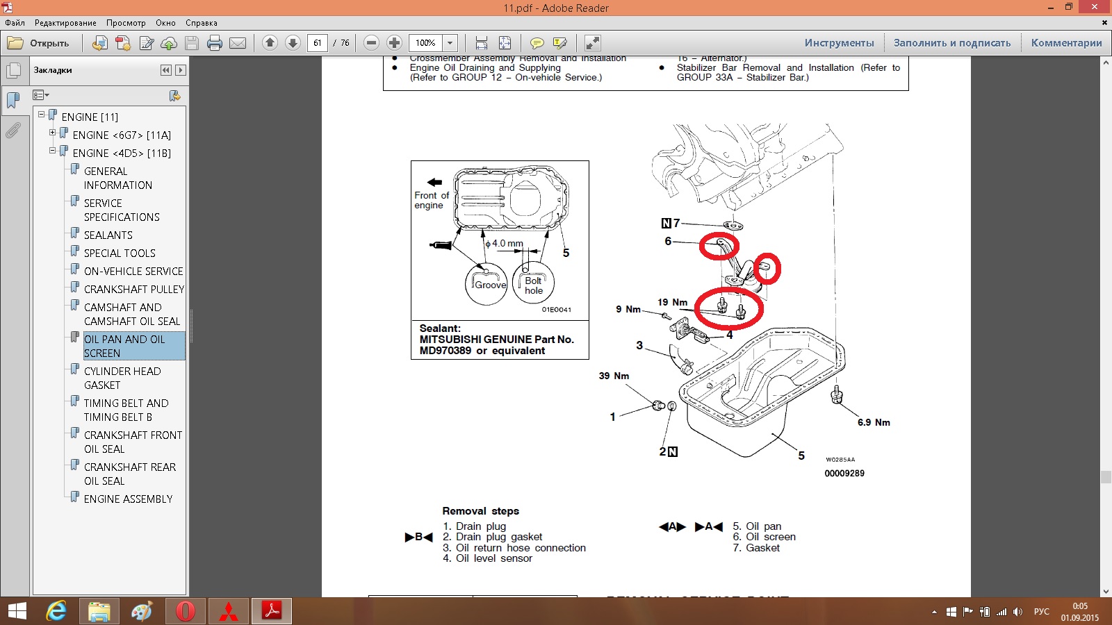Zoom in with the plus button
This screenshot has width=1112, height=625.
click(394, 43)
